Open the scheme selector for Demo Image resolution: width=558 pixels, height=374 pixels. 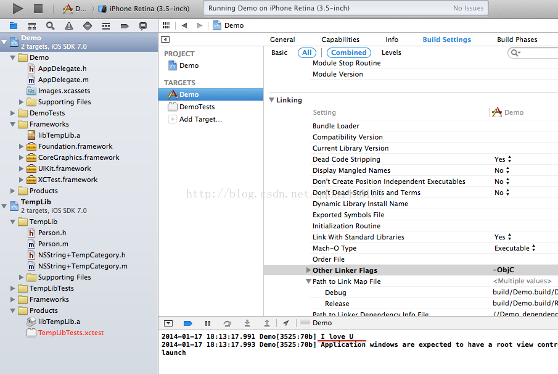pyautogui.click(x=75, y=9)
